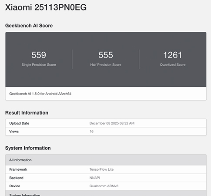
Task: Click the Qualcomm ARMv8 device value
Action: coord(104,186)
